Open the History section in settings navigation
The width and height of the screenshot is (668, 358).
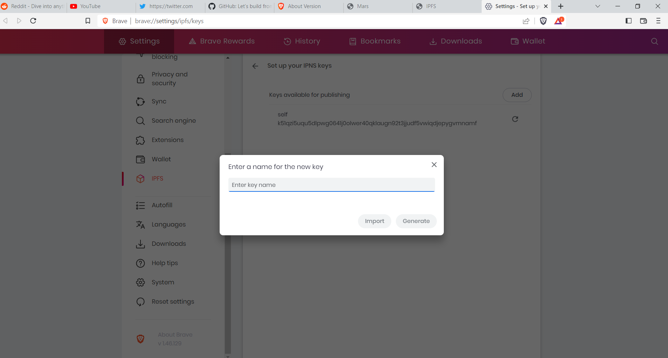tap(302, 41)
